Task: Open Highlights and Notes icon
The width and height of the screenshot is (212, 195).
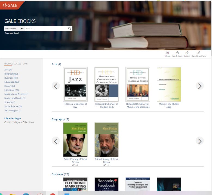Action: pyautogui.click(x=199, y=54)
